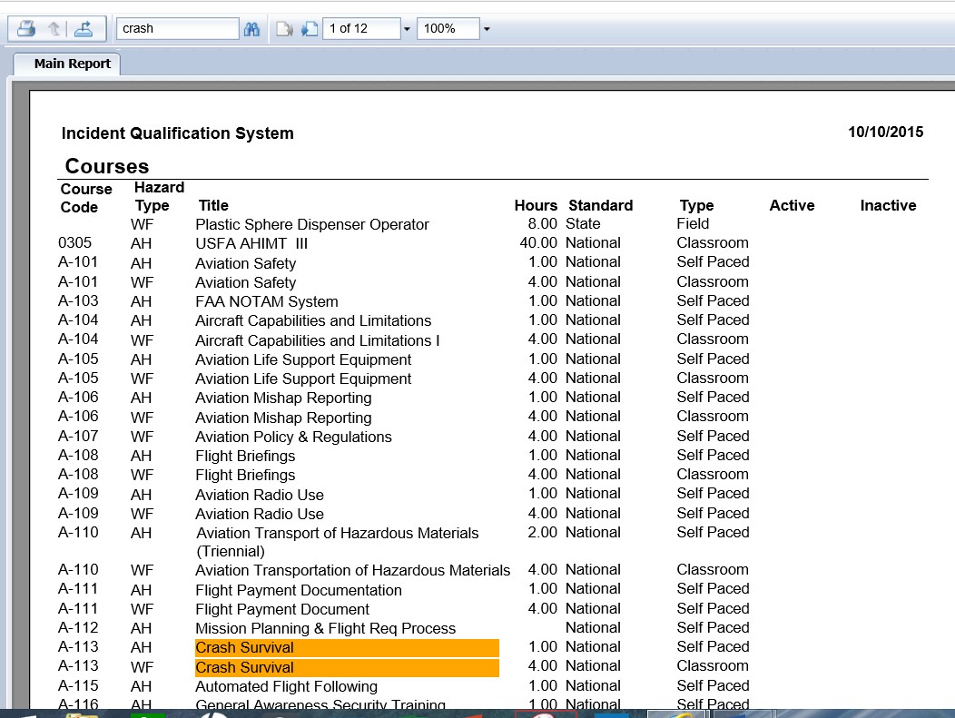955x718 pixels.
Task: Click the 40.00 hours value
Action: [537, 242]
